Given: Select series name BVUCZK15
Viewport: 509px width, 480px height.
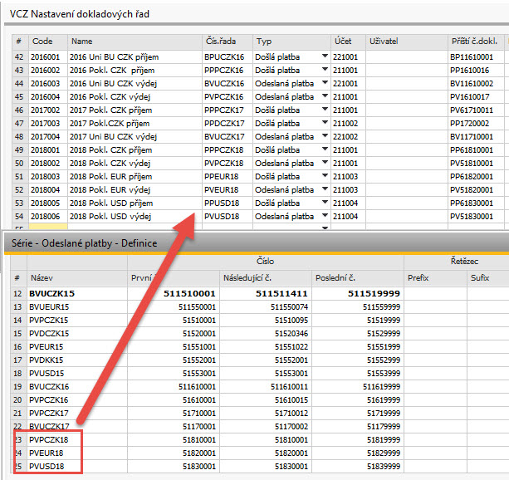Looking at the screenshot, I should coord(77,294).
